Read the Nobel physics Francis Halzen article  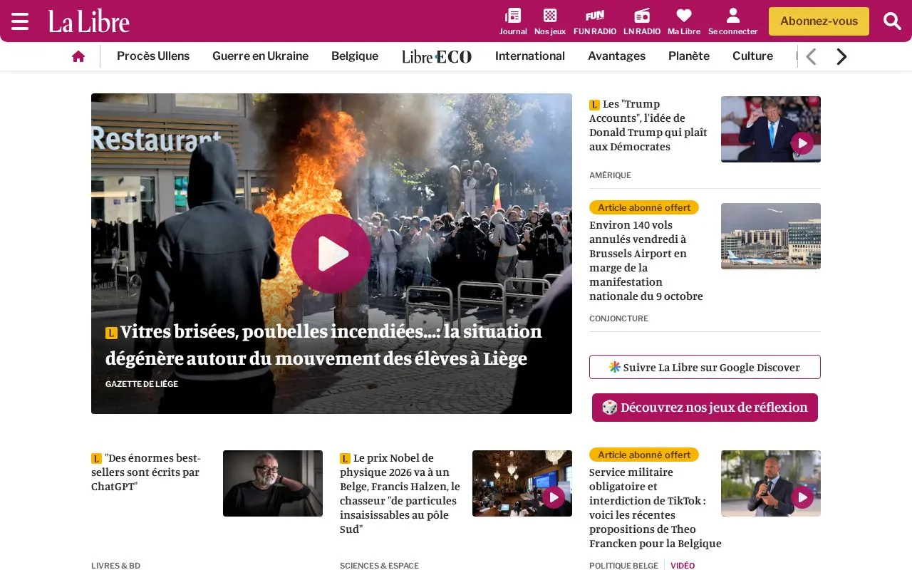pos(400,493)
